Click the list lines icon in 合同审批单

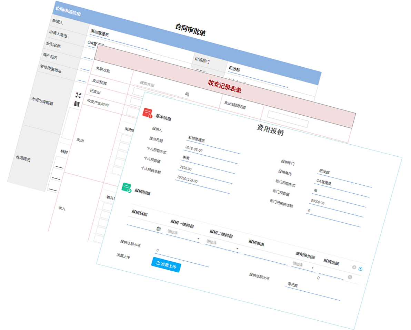(x=77, y=104)
